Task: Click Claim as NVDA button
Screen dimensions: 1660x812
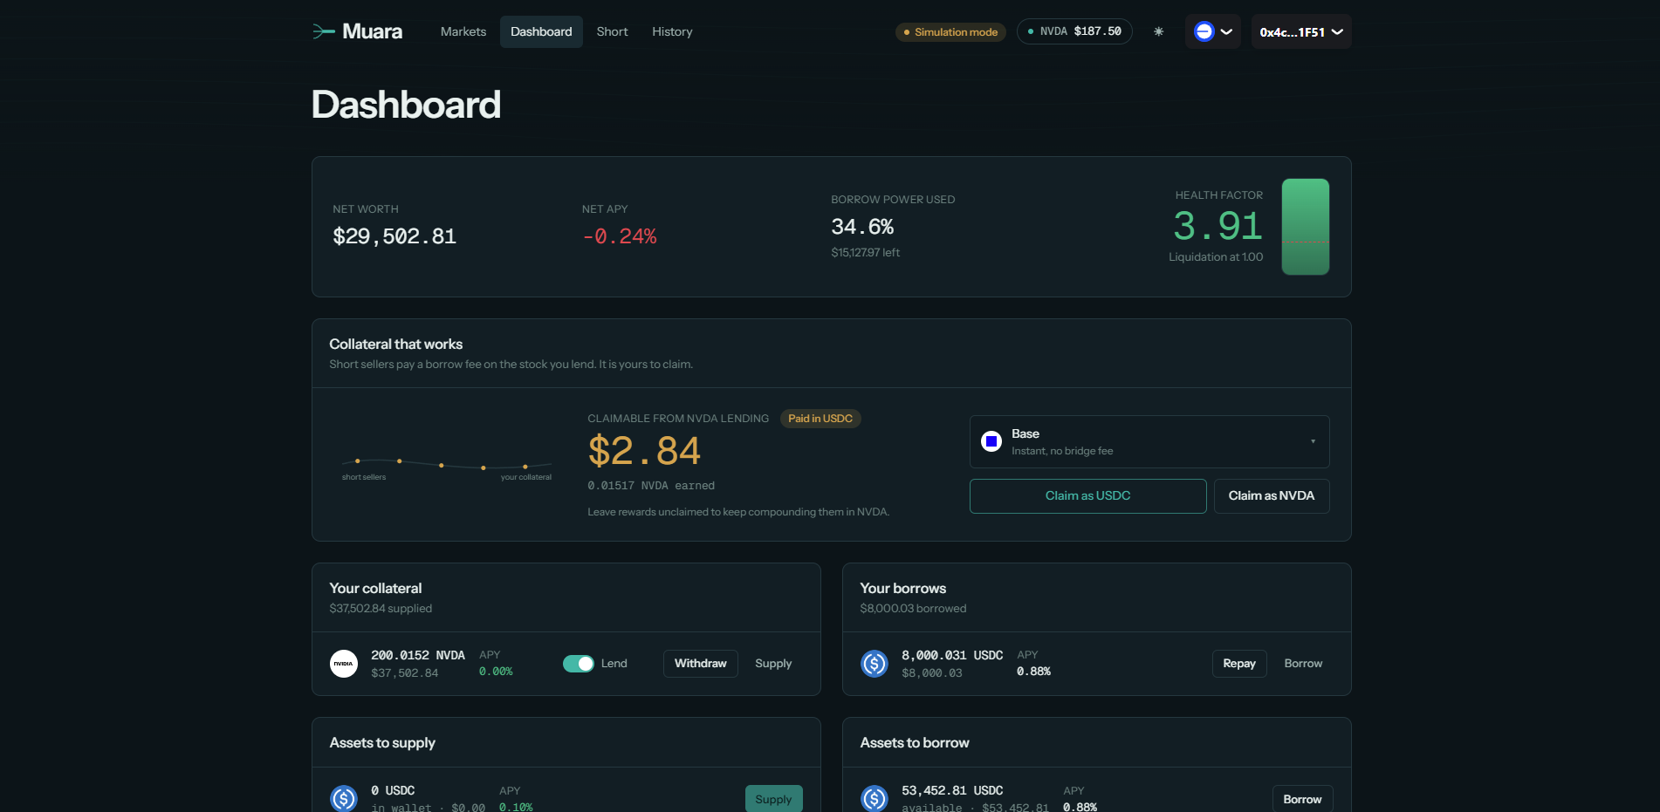Action: (x=1272, y=495)
